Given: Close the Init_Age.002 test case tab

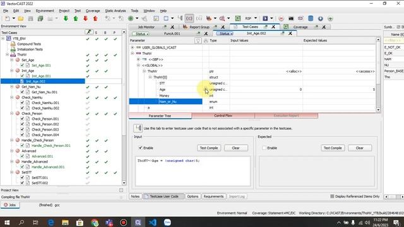Looking at the screenshot, I should (290, 33).
